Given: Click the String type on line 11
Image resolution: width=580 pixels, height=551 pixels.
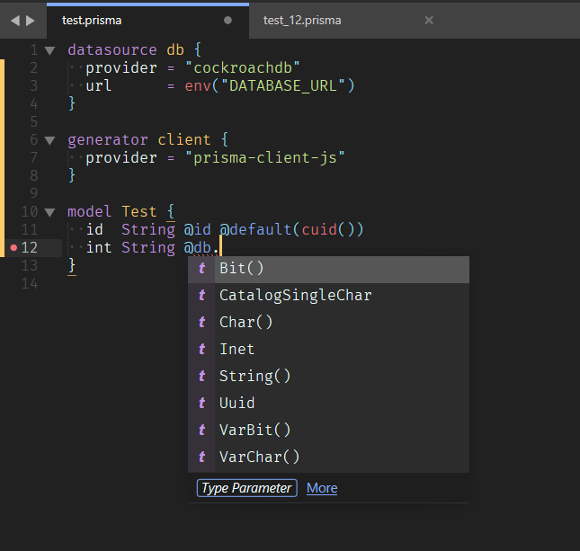Looking at the screenshot, I should (x=148, y=229).
